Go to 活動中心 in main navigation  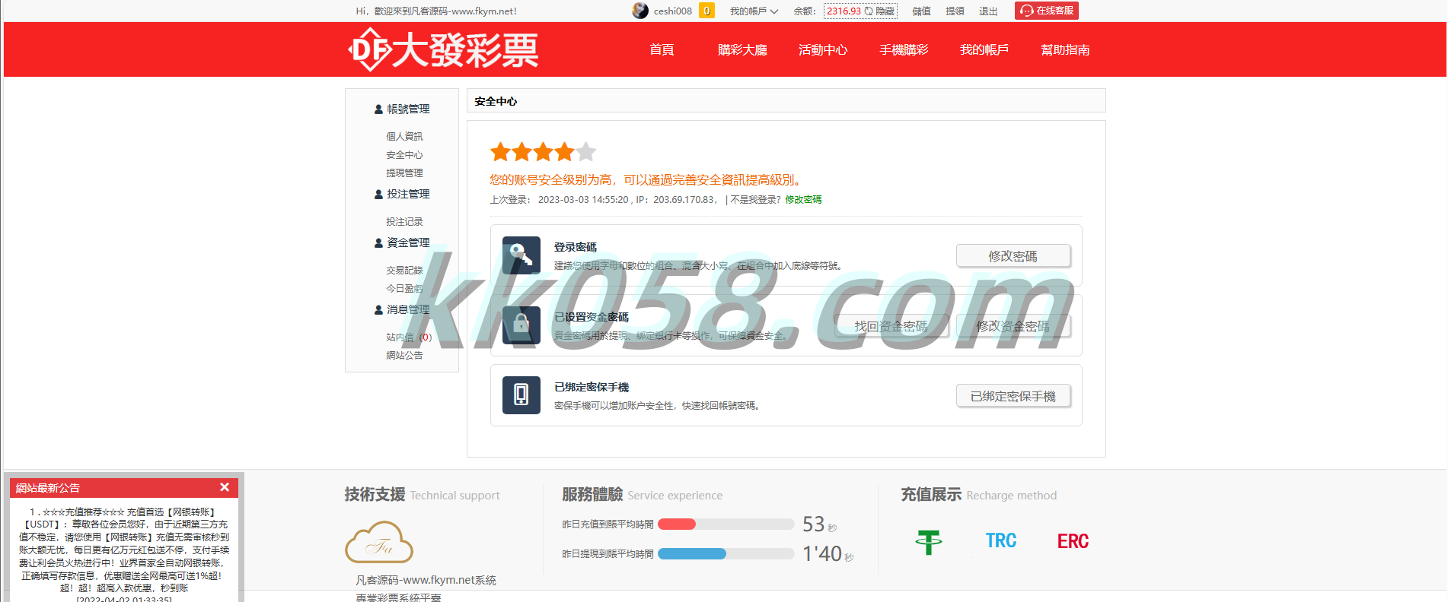(823, 50)
